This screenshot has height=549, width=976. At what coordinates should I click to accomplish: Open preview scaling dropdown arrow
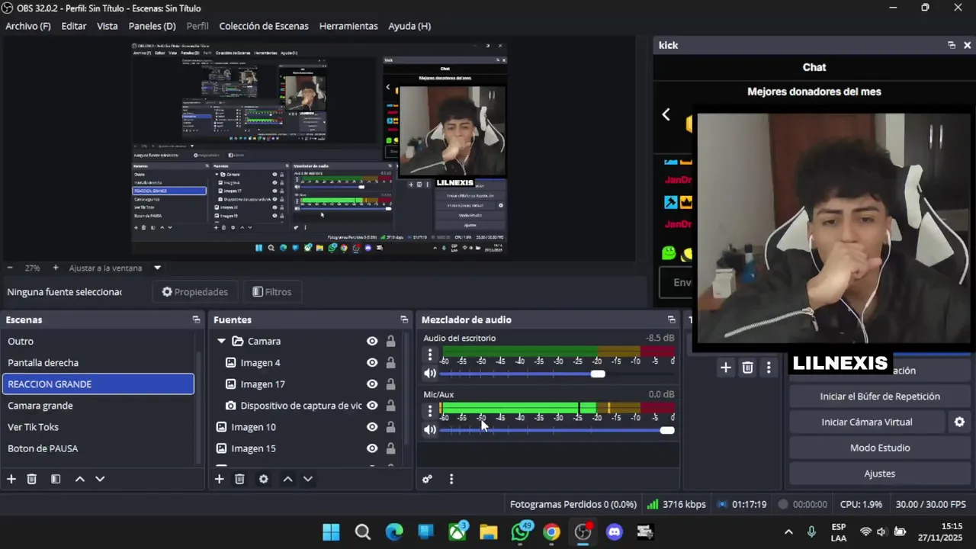pyautogui.click(x=157, y=268)
